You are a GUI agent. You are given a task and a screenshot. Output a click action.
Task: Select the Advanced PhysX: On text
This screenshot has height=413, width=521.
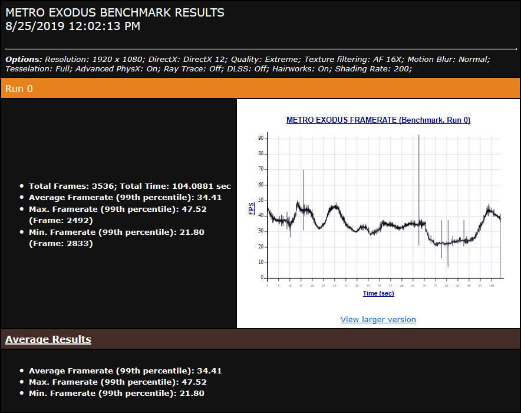tap(118, 69)
